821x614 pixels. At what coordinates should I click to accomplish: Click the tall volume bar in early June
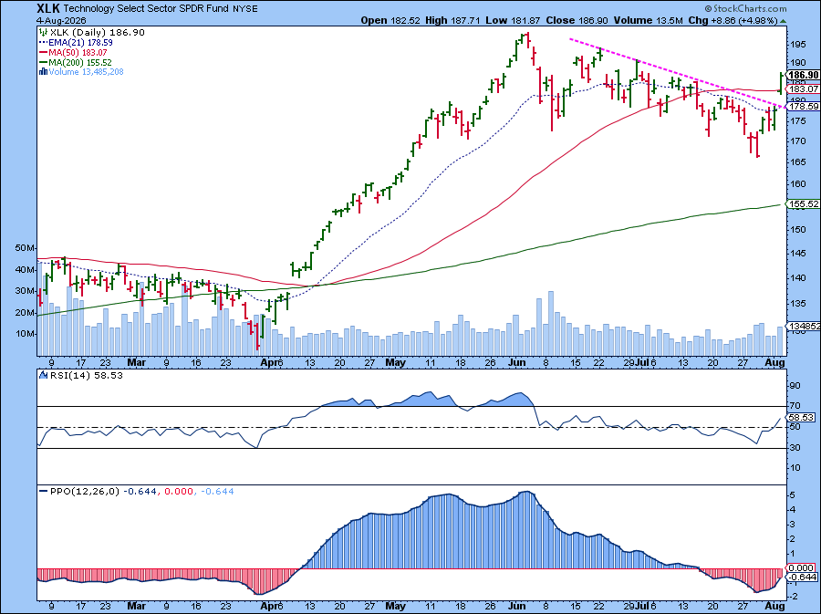coord(550,324)
